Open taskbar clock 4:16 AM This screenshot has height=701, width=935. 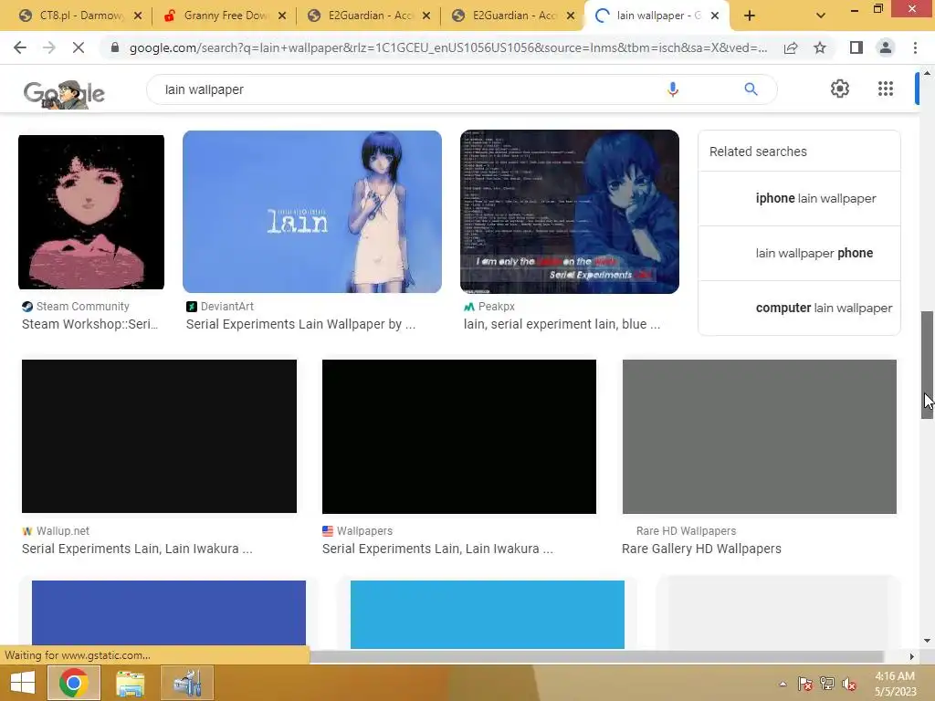[x=895, y=684]
